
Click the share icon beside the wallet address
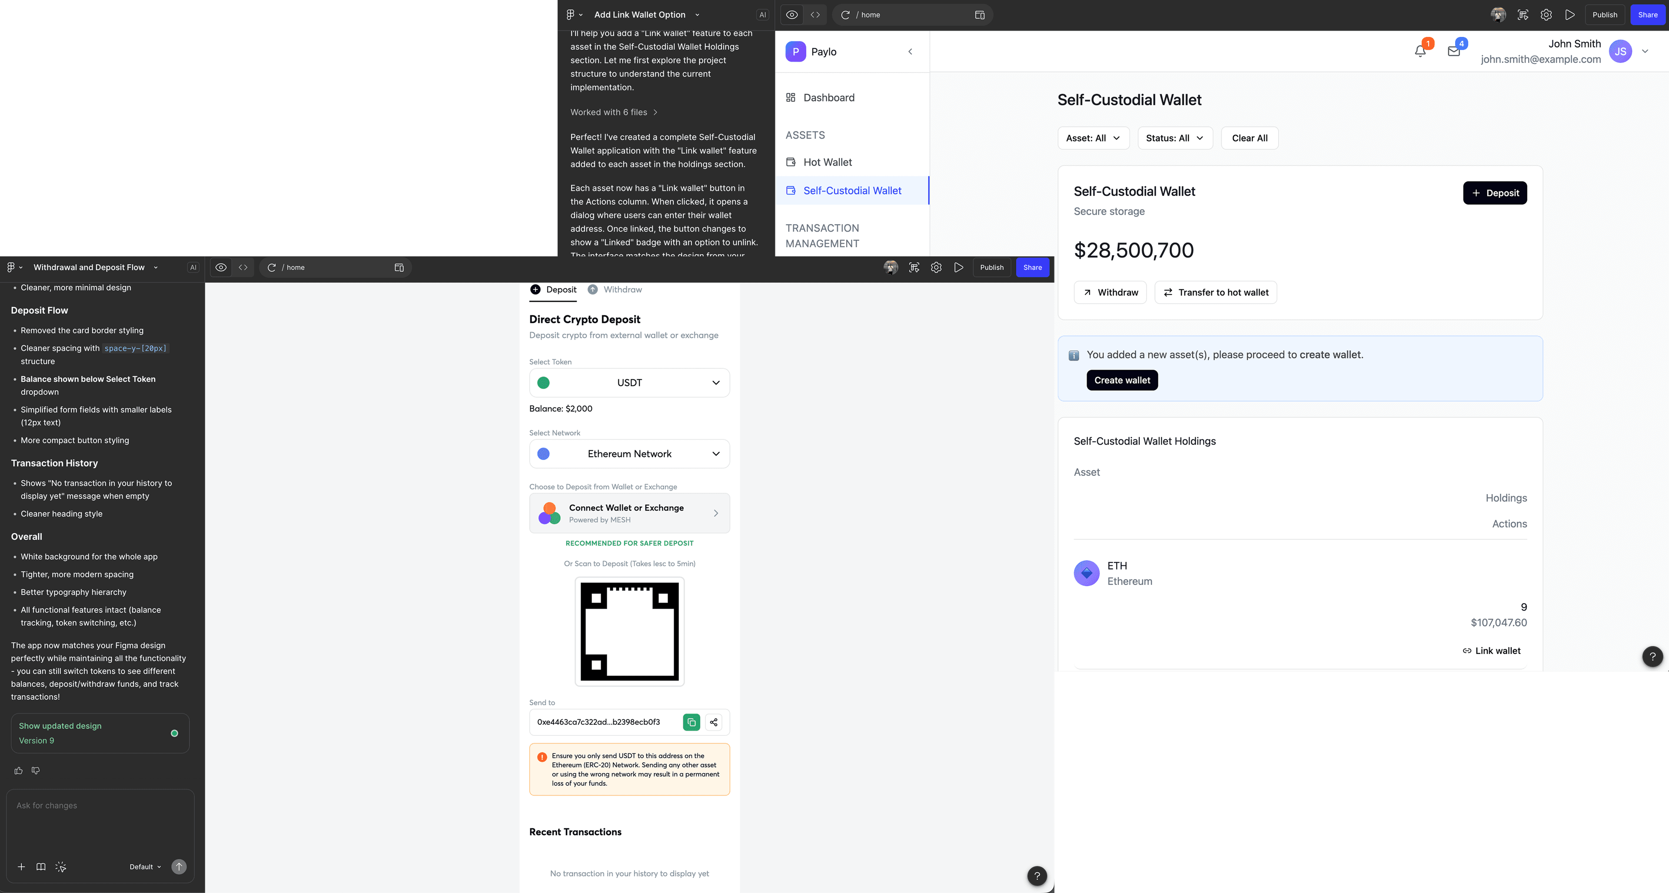pos(713,722)
